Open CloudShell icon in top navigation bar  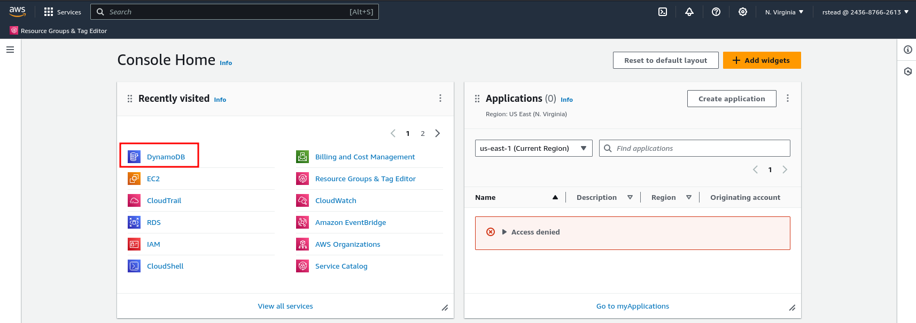pos(663,12)
